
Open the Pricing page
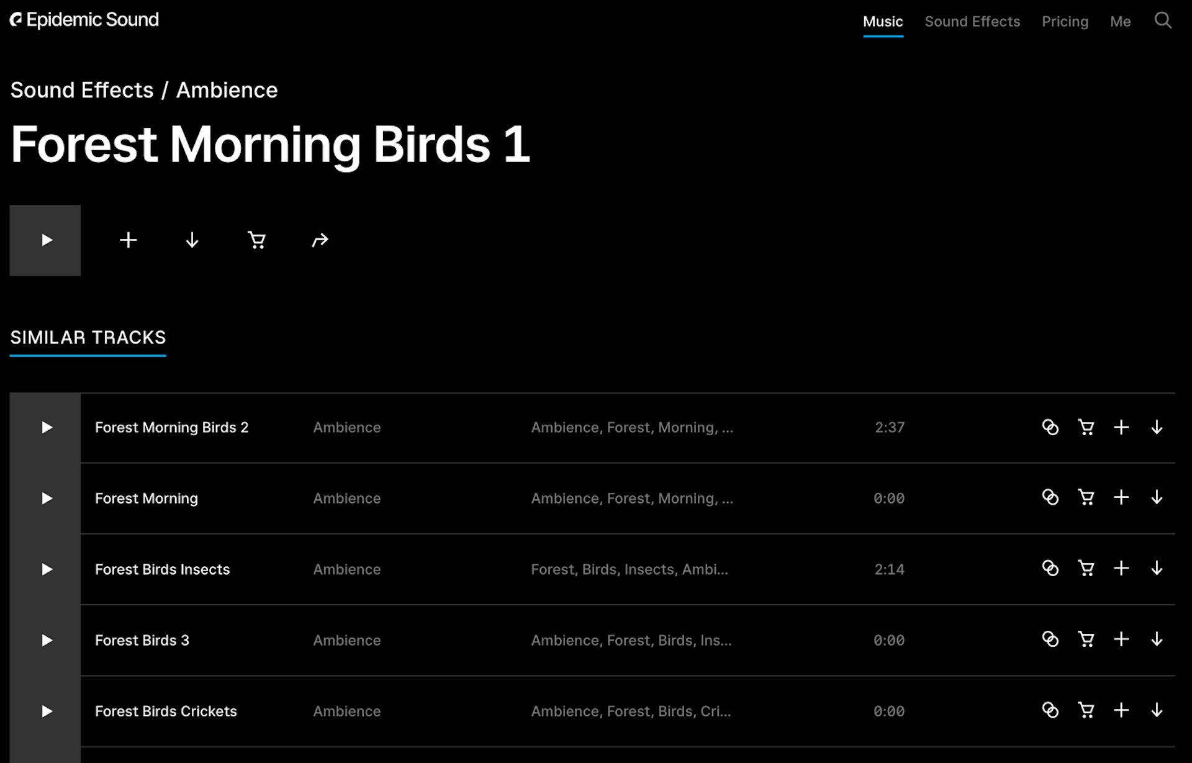1065,22
